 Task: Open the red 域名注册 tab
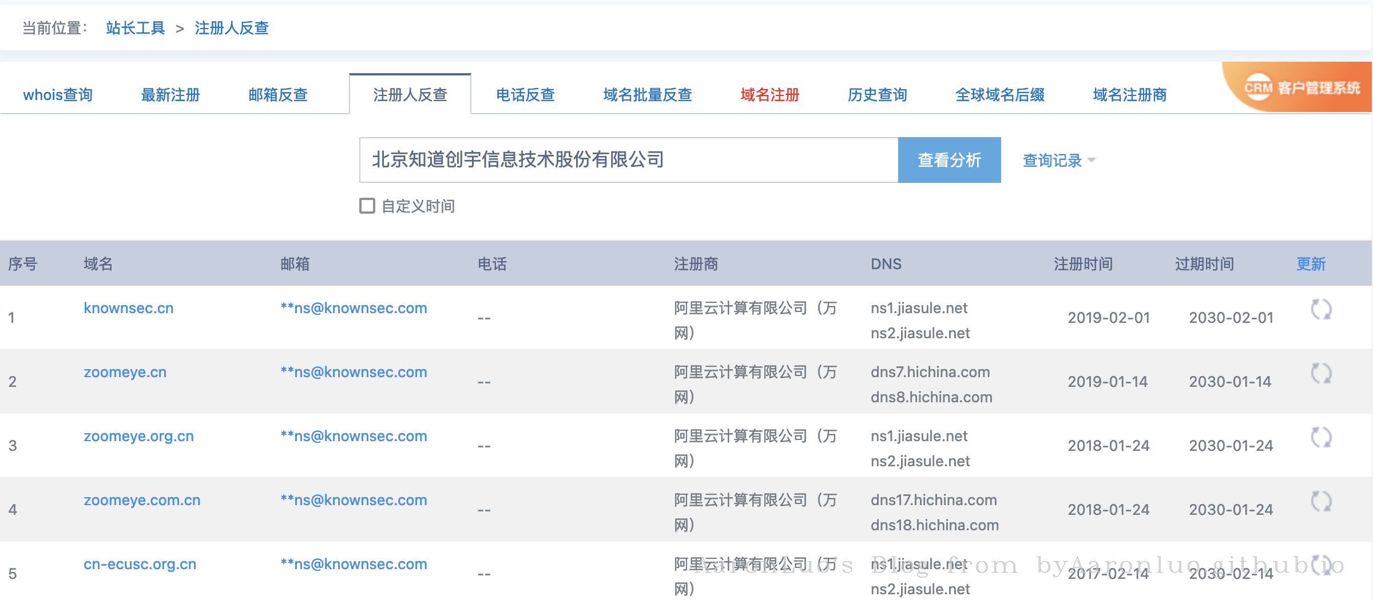769,95
